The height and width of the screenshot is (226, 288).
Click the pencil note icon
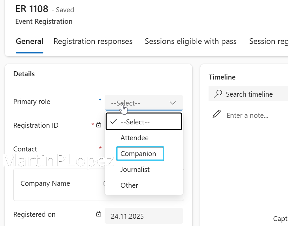pyautogui.click(x=217, y=114)
